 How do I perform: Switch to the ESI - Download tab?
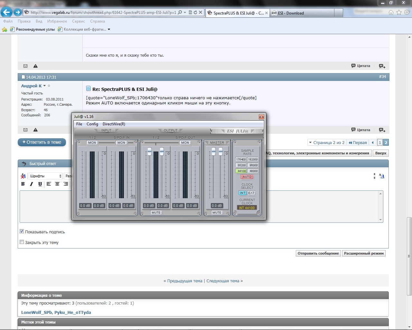(302, 13)
